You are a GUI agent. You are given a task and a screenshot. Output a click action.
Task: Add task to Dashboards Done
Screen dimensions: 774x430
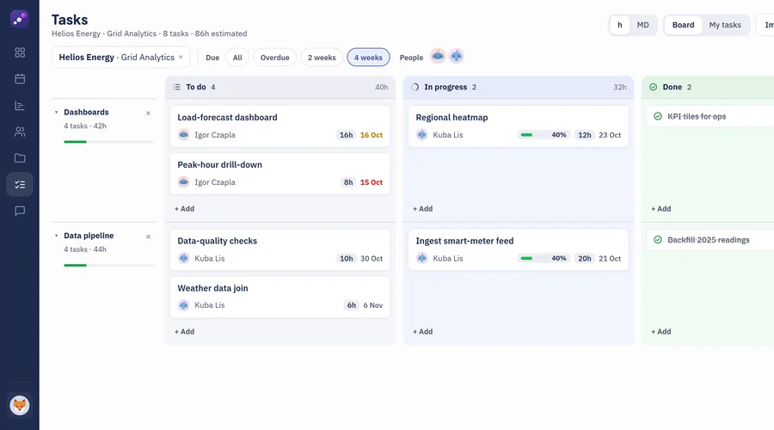(661, 209)
